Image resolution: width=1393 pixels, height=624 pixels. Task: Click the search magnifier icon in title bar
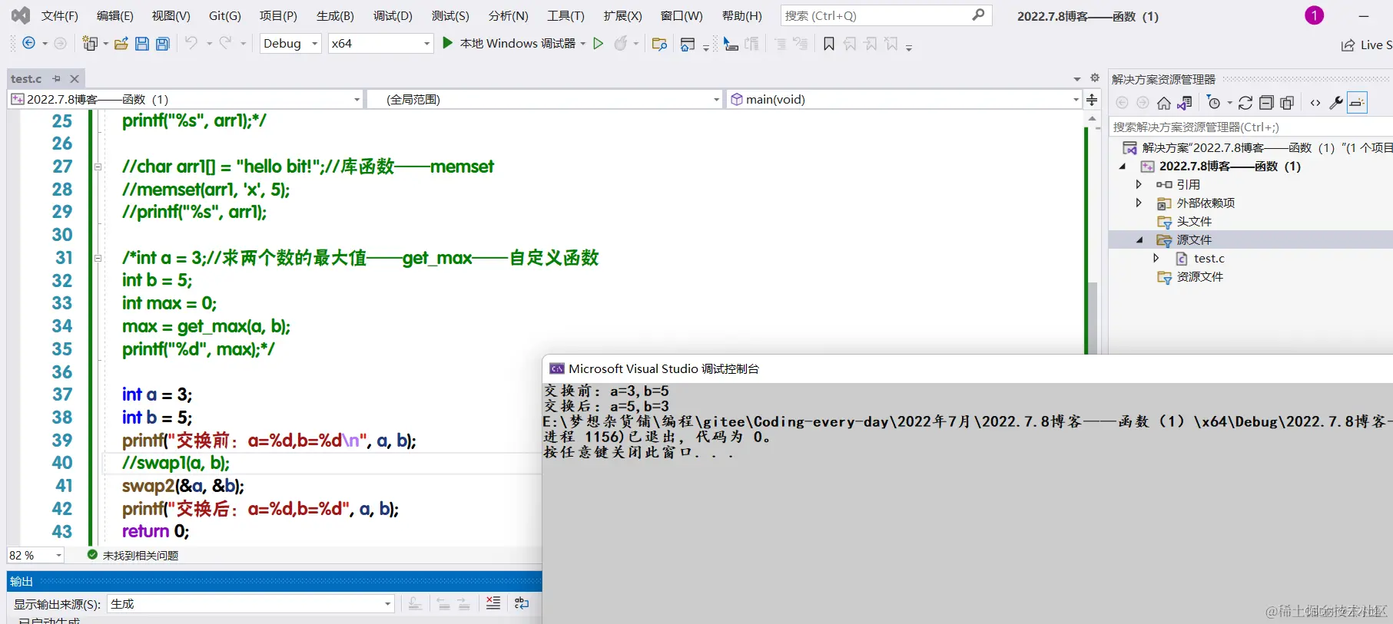[x=978, y=15]
